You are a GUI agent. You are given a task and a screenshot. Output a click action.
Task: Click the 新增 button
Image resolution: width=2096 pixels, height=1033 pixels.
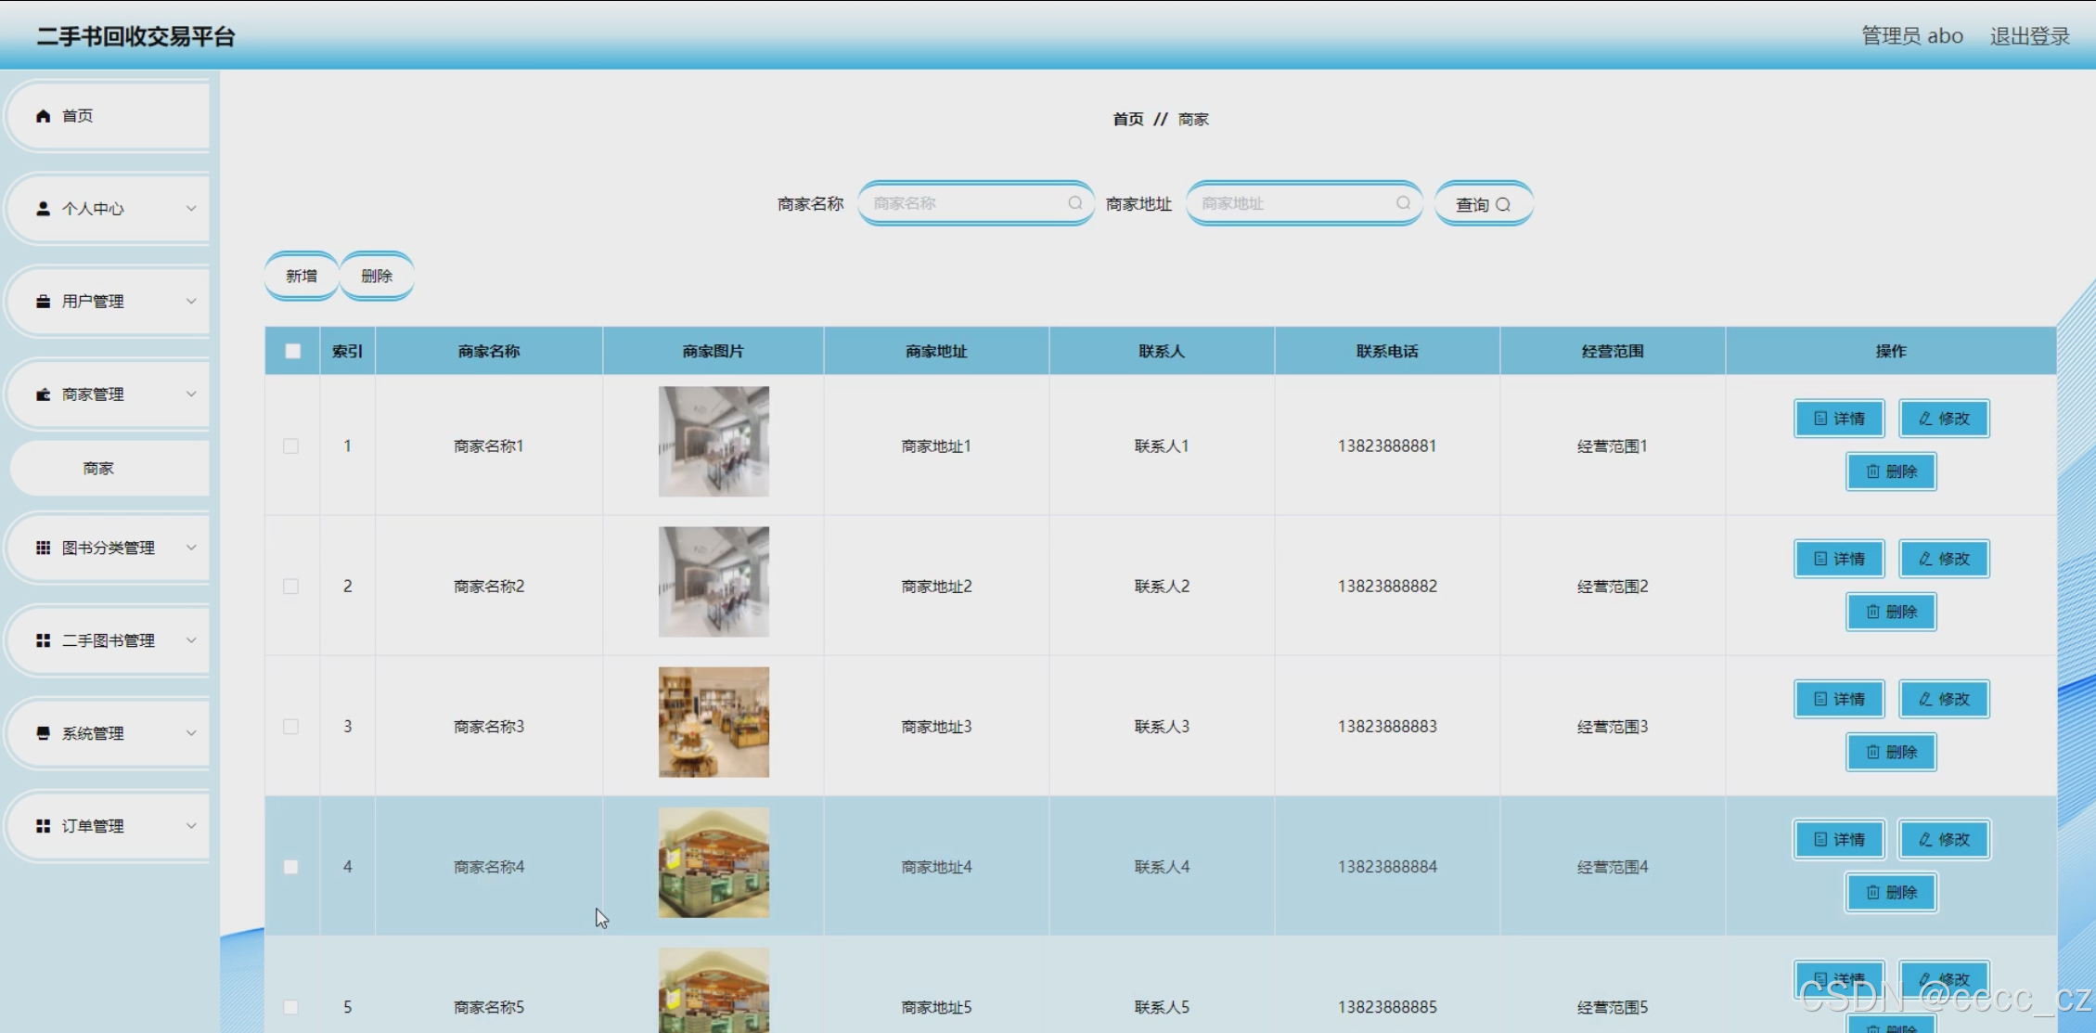302,276
